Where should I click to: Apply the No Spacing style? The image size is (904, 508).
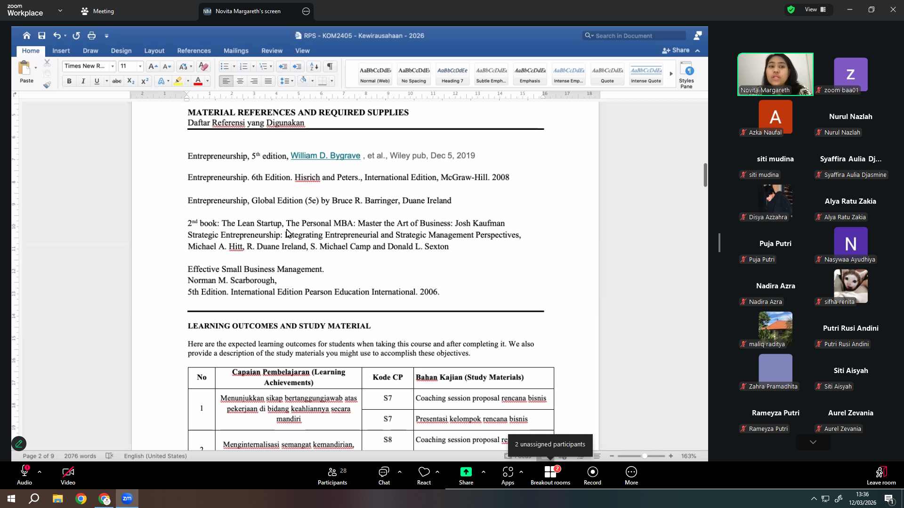[414, 74]
